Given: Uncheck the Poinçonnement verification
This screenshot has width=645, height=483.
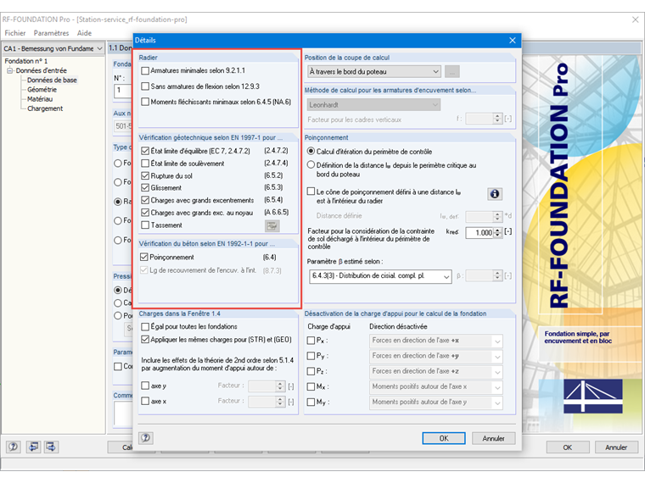Looking at the screenshot, I should (144, 257).
